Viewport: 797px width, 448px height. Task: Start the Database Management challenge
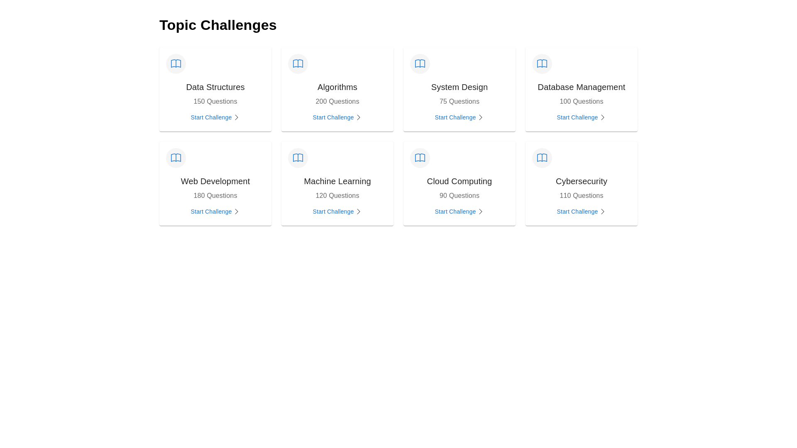pos(577,117)
